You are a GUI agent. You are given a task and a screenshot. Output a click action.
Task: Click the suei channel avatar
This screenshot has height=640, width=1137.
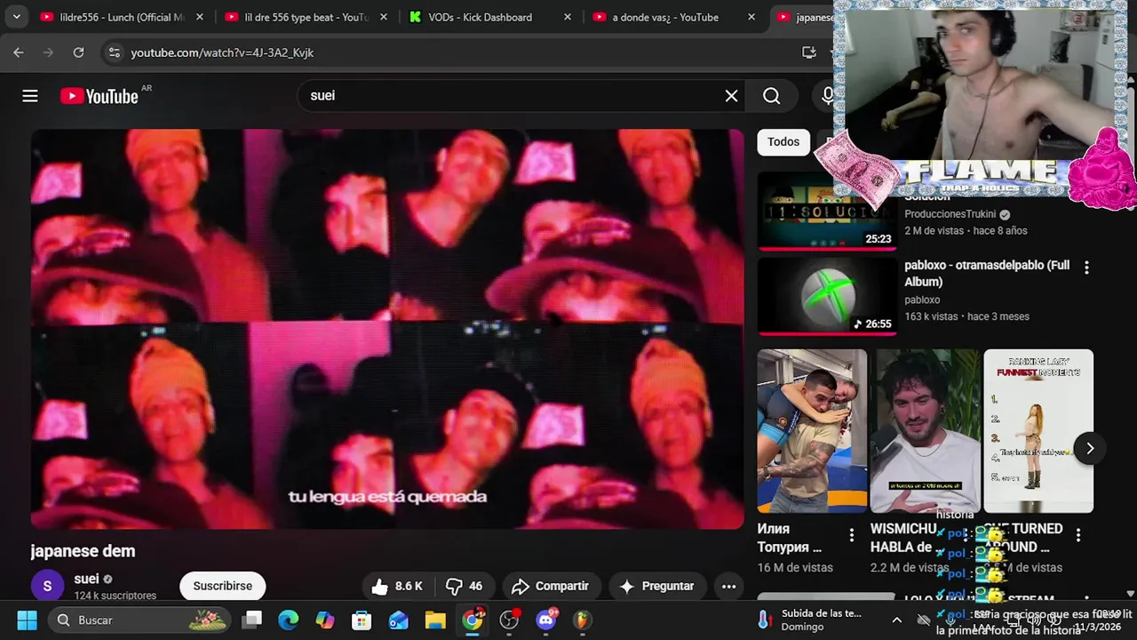point(47,587)
